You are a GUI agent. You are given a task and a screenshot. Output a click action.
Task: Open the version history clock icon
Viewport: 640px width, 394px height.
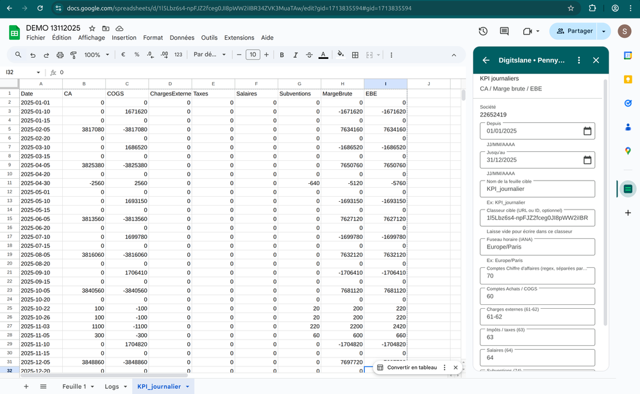483,31
